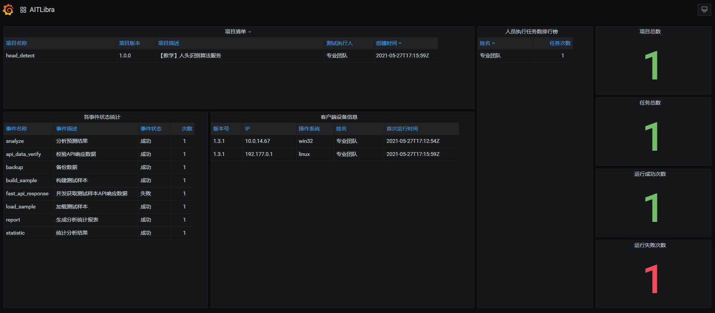Sort by 项目版本 column header
This screenshot has height=313, width=715.
[x=130, y=43]
